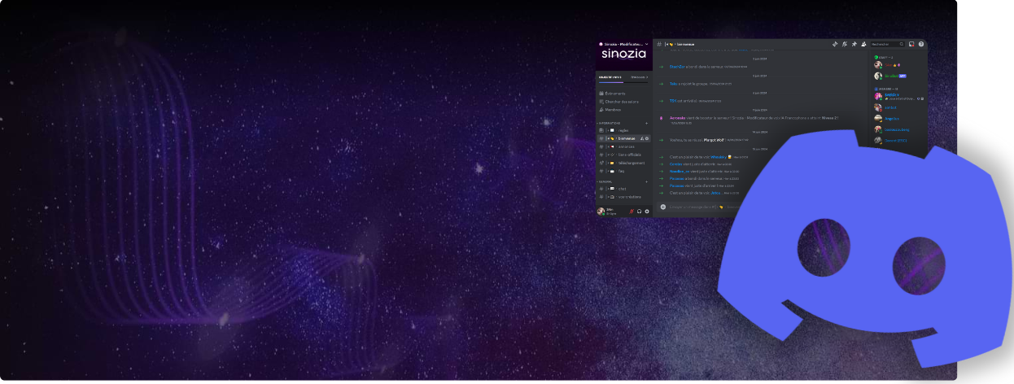
Task: Open the Sinozia server name dropdown
Action: pyautogui.click(x=623, y=44)
